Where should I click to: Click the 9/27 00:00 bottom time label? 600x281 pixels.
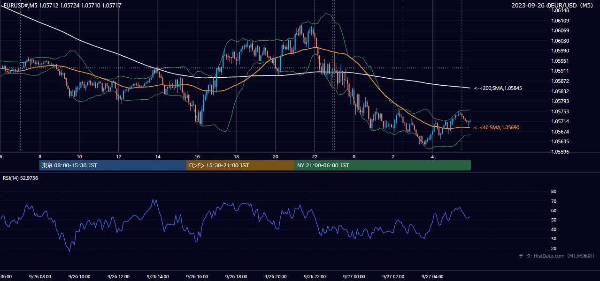[x=354, y=276]
